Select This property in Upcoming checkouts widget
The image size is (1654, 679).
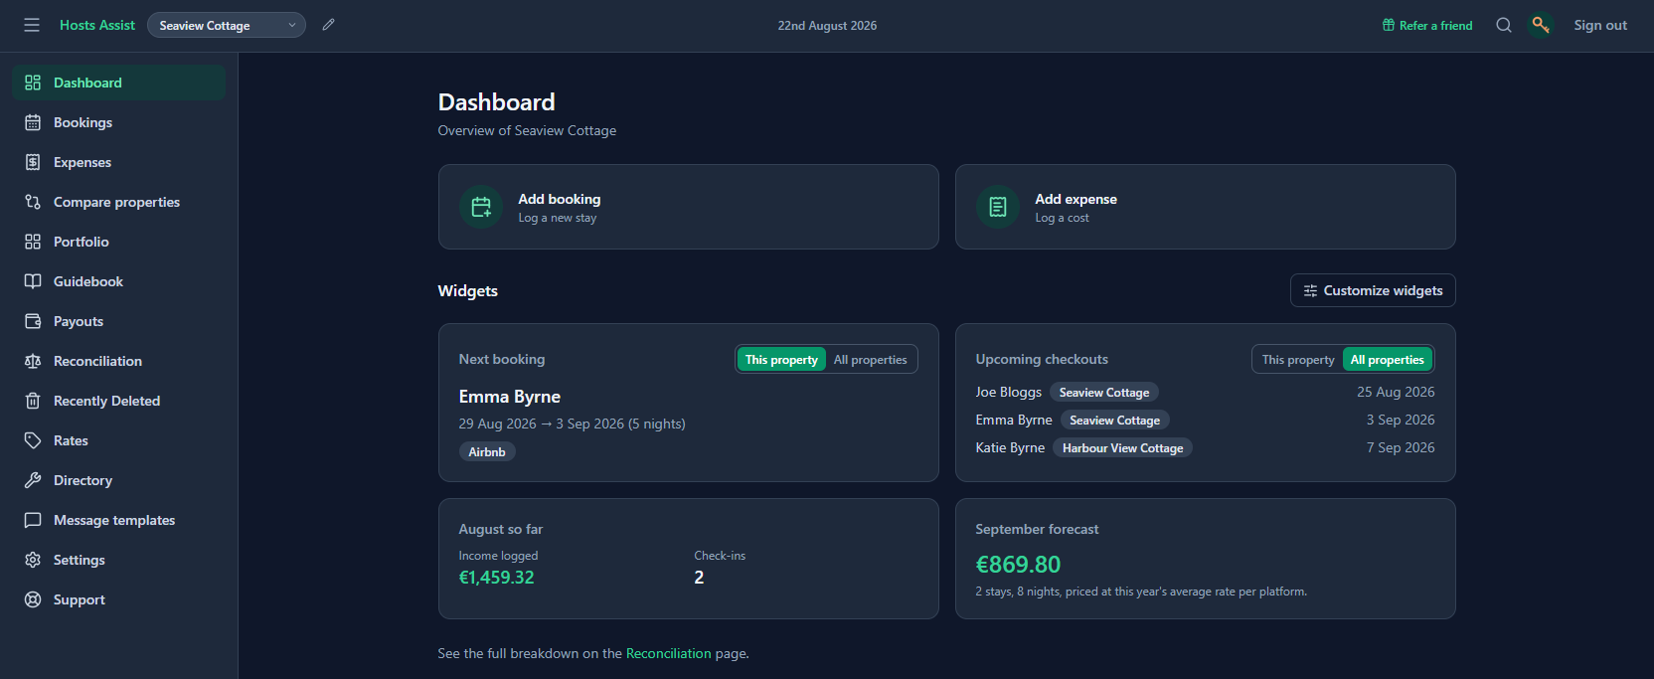point(1298,360)
